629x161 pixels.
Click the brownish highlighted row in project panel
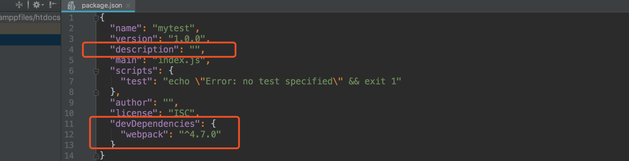coord(30,29)
